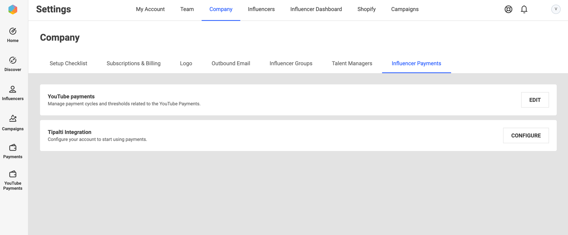Open the notifications bell
The width and height of the screenshot is (568, 235).
(x=524, y=9)
